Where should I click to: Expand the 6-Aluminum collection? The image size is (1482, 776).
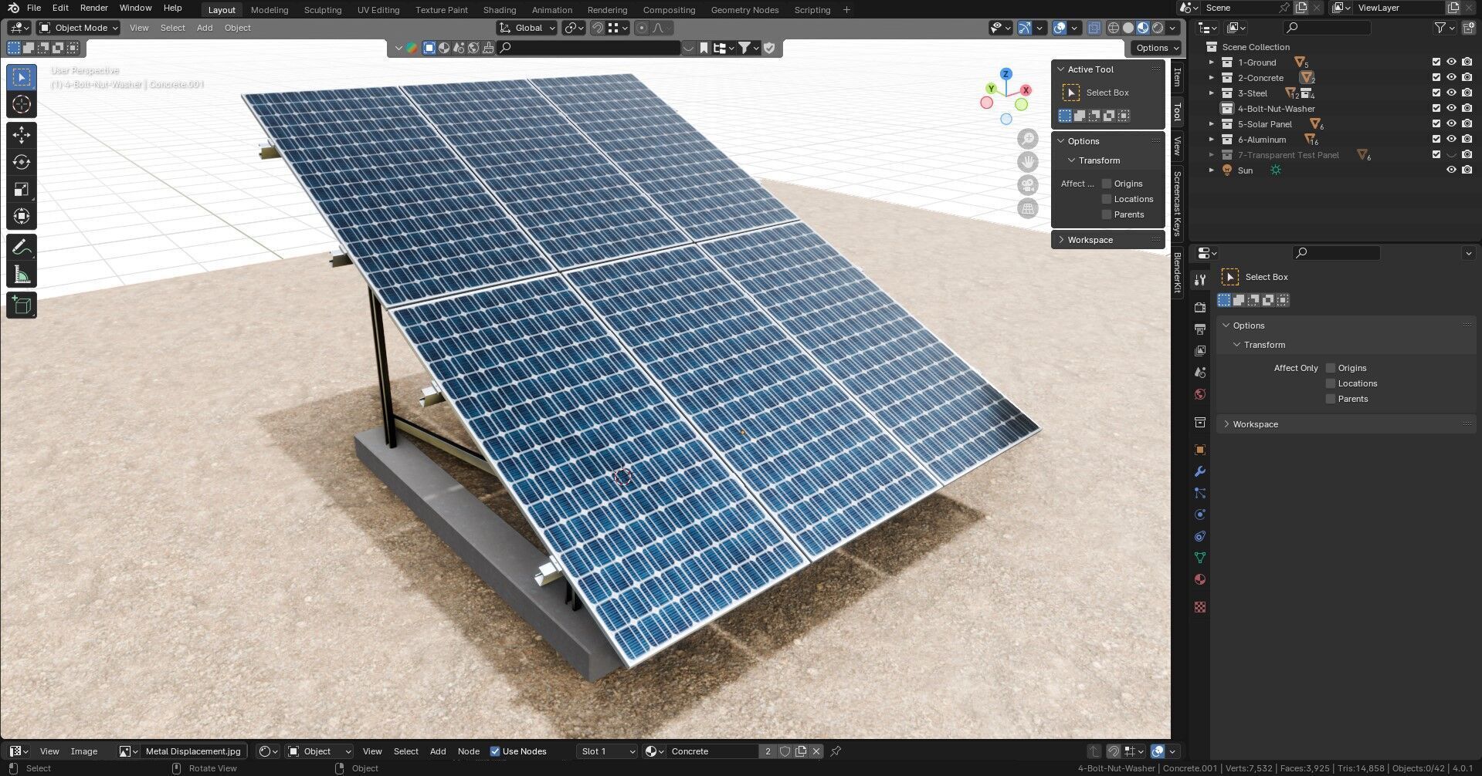pyautogui.click(x=1211, y=140)
